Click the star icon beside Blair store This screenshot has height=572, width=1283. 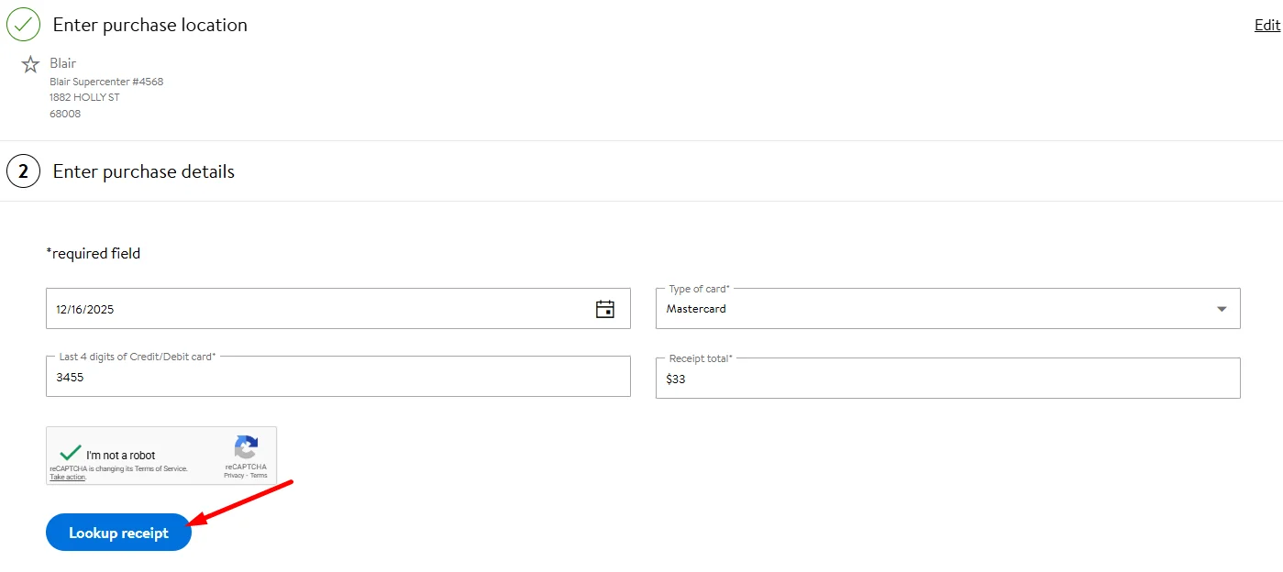point(30,64)
